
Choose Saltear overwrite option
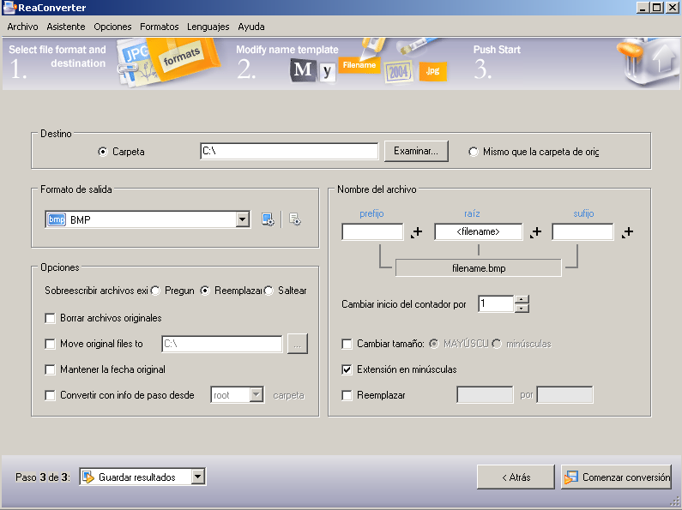269,291
